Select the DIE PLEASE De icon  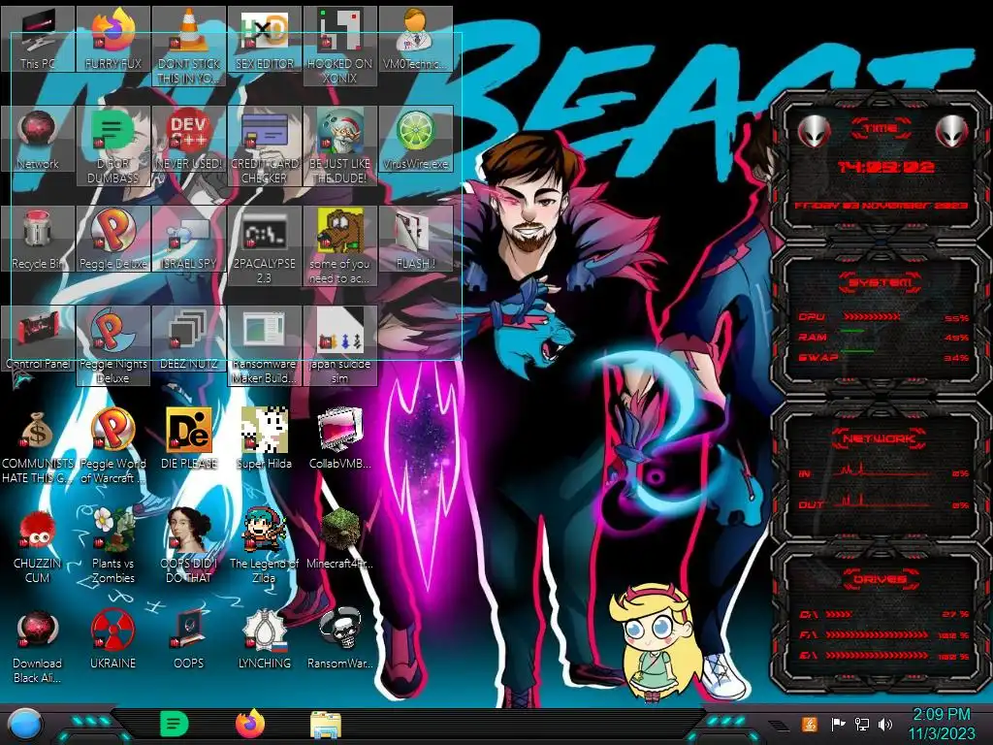[189, 439]
